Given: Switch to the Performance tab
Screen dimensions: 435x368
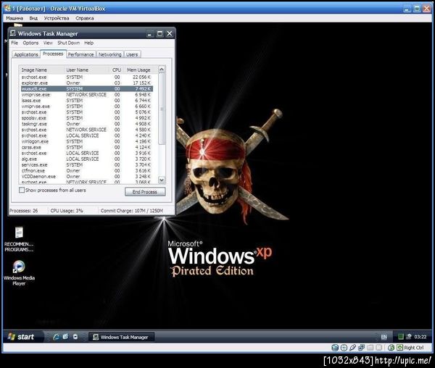Looking at the screenshot, I should point(80,54).
